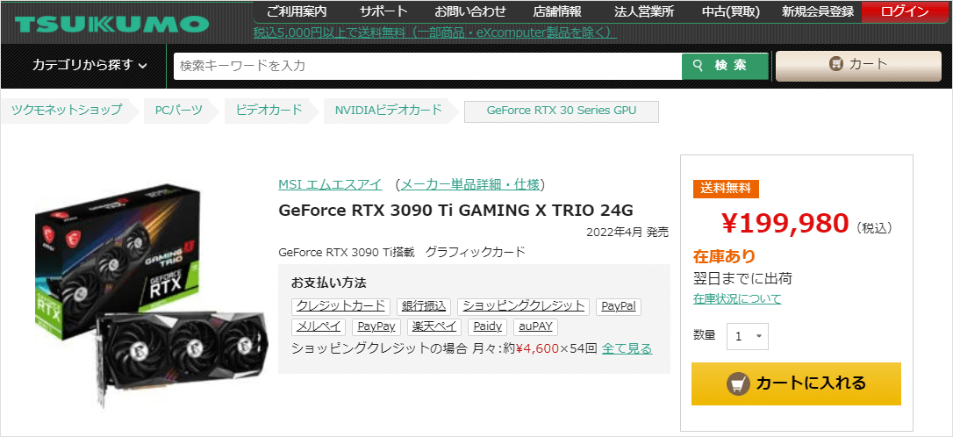Open ご利用案内 menu item
The image size is (953, 437).
(x=297, y=11)
